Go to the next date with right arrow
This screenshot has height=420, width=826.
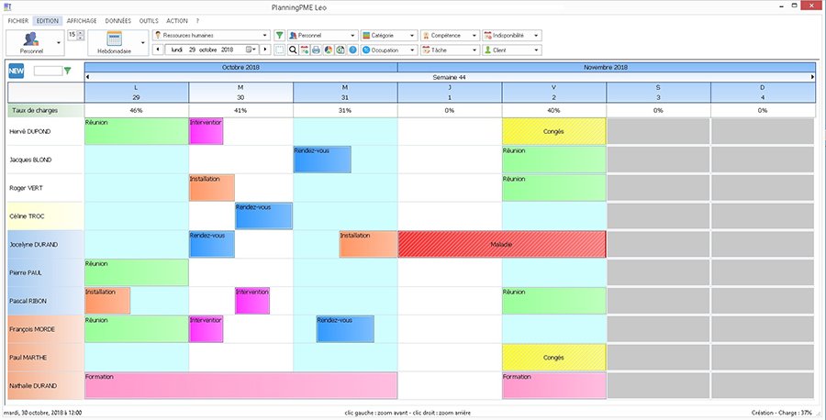(x=265, y=50)
